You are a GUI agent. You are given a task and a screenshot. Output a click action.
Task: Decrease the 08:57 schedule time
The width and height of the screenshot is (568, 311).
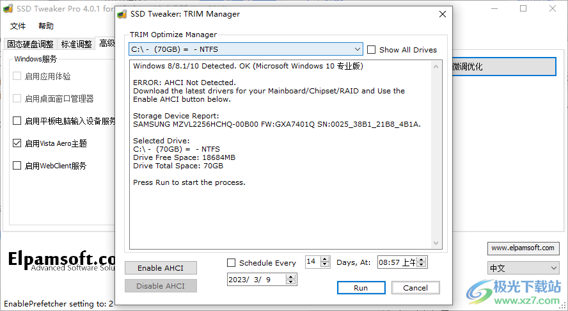click(422, 264)
